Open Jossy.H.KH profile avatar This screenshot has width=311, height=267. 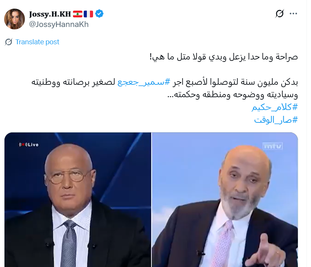point(15,19)
